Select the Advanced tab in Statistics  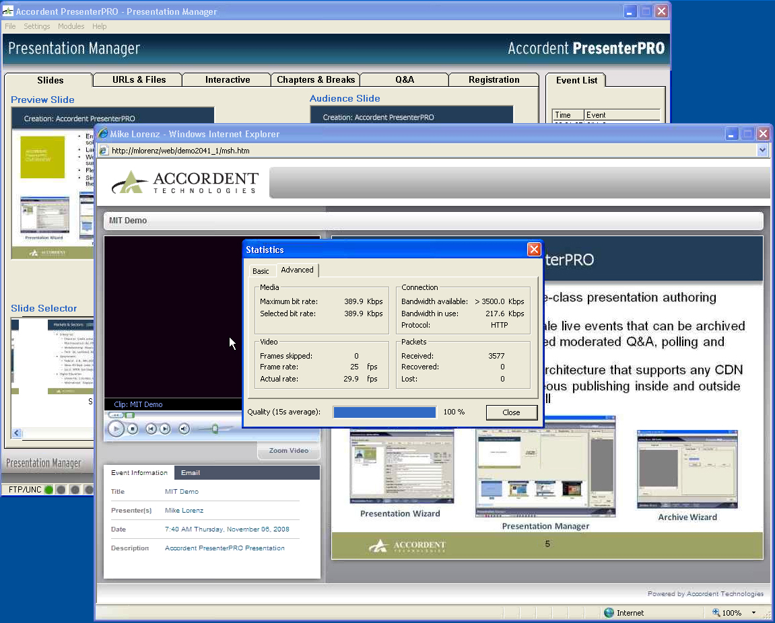297,270
